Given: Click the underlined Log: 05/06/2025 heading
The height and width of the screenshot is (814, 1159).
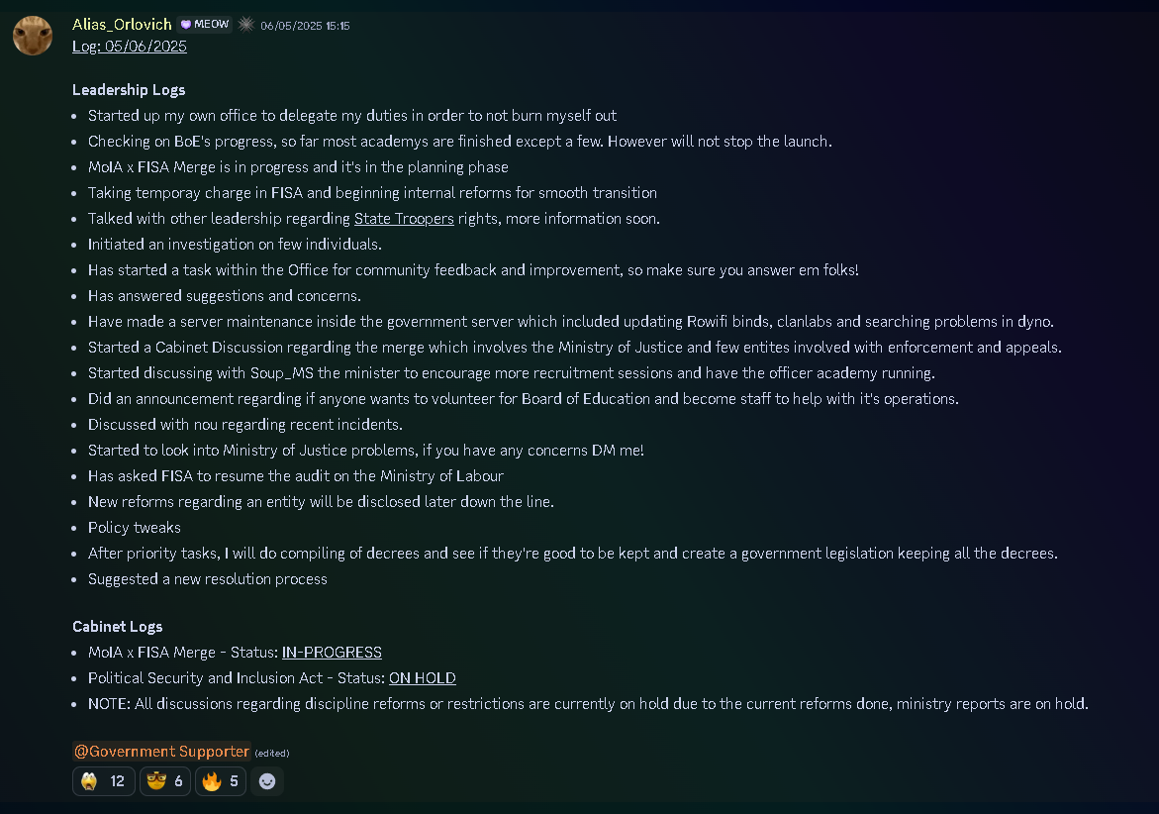Looking at the screenshot, I should click(130, 47).
